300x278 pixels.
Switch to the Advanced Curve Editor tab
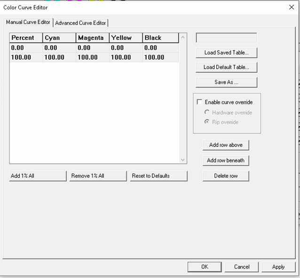click(81, 23)
